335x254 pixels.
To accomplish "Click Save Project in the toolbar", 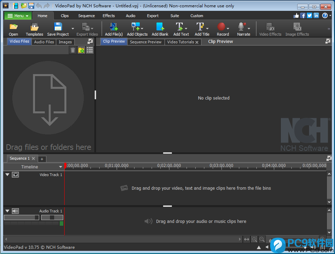I will 58,29.
